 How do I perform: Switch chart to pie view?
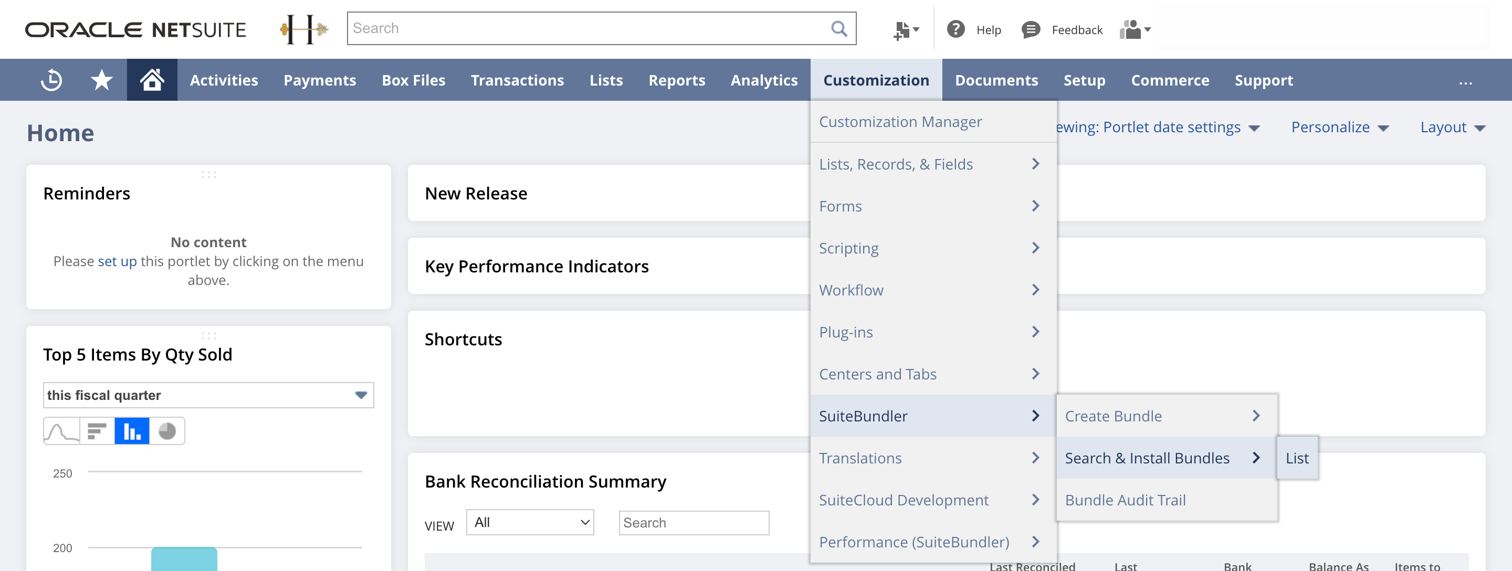pos(167,431)
